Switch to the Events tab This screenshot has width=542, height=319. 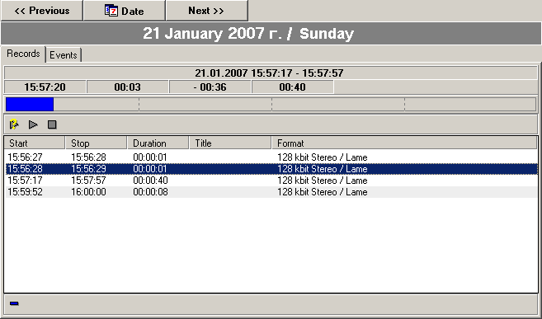coord(64,55)
